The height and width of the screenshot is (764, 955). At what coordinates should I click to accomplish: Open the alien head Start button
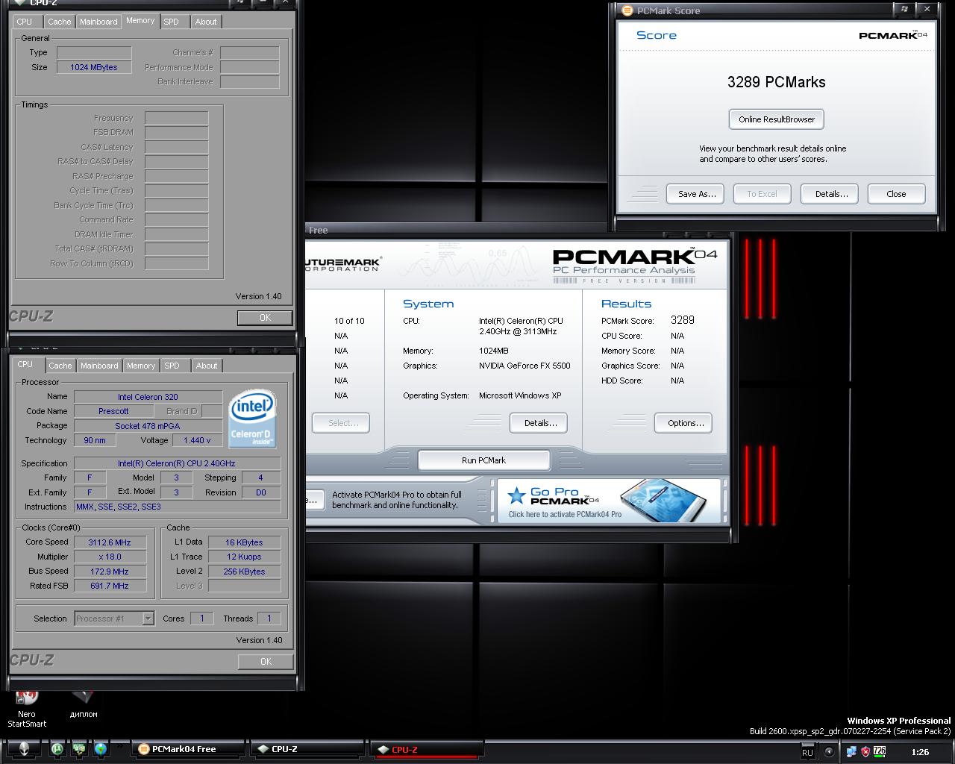coord(24,749)
